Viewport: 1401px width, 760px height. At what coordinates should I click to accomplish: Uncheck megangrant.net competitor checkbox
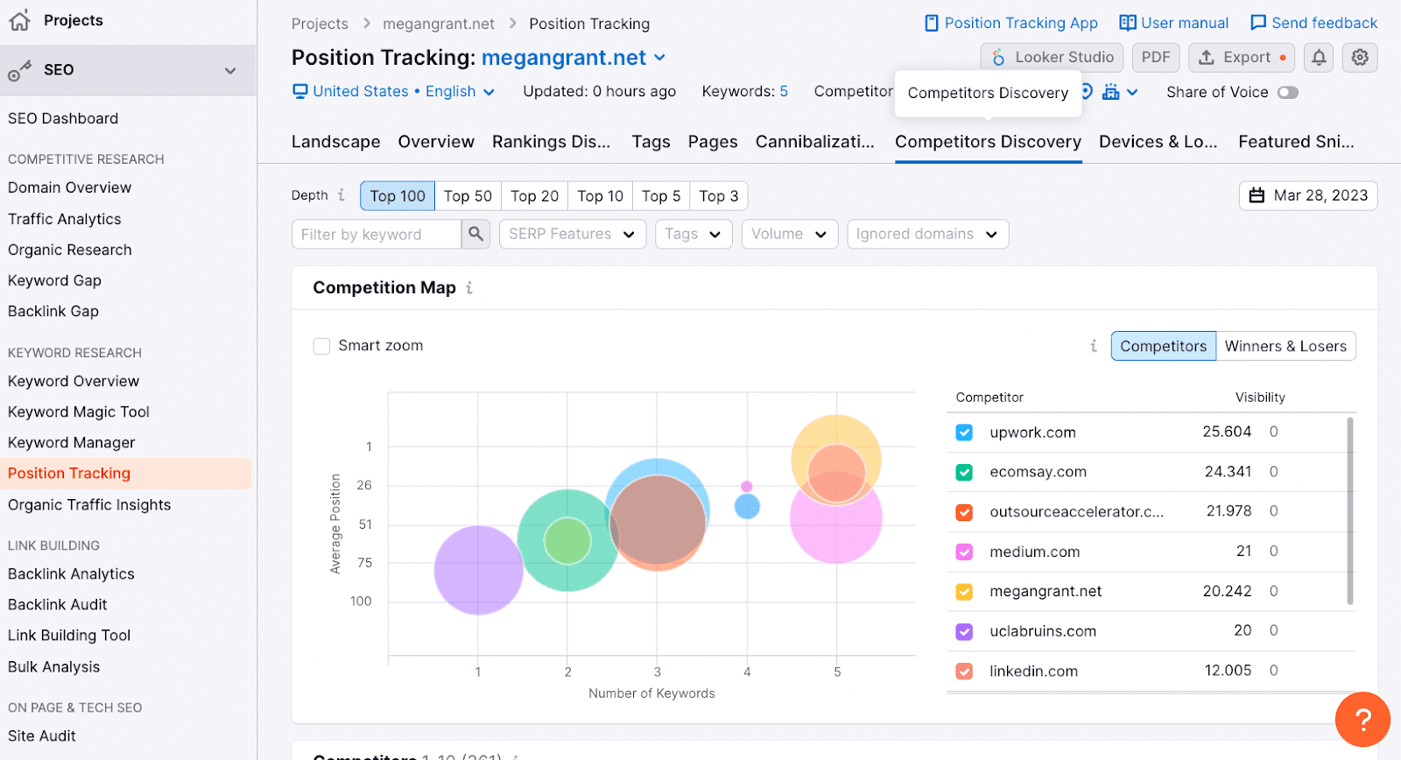pos(964,592)
